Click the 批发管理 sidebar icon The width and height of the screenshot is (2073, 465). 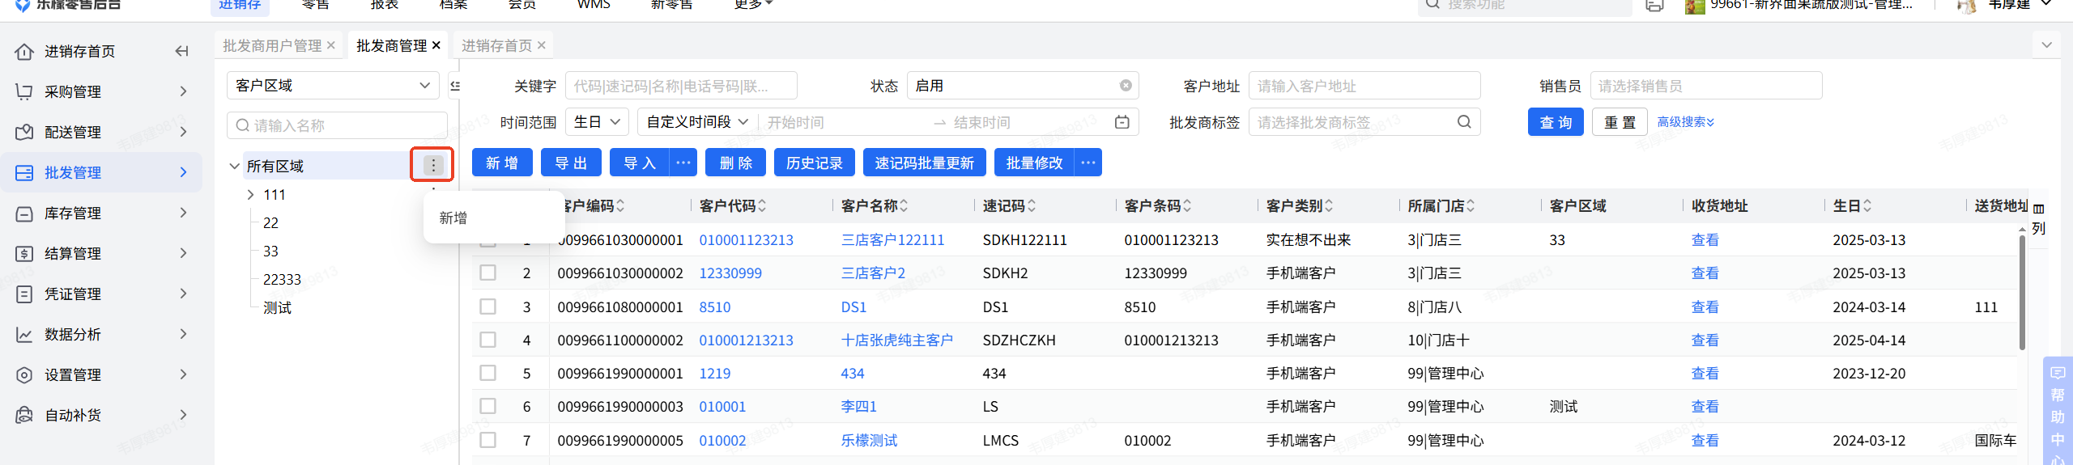24,172
